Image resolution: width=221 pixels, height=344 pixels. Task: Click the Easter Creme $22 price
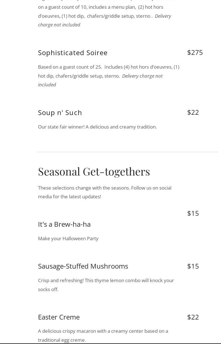(193, 317)
